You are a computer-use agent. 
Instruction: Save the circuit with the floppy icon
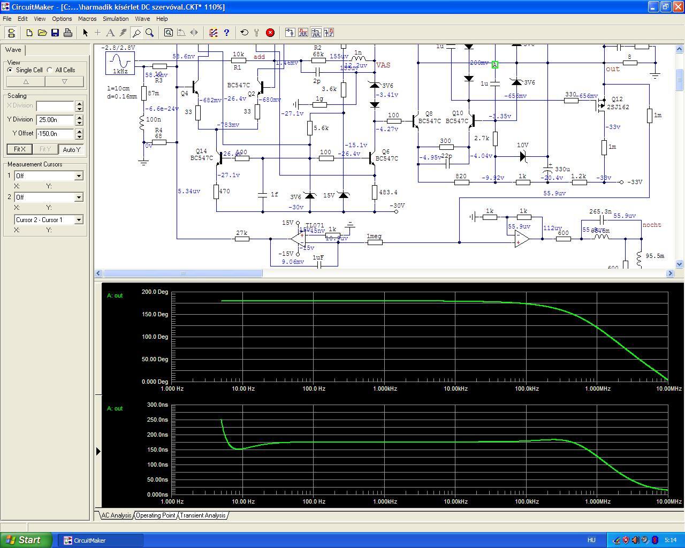pyautogui.click(x=55, y=33)
